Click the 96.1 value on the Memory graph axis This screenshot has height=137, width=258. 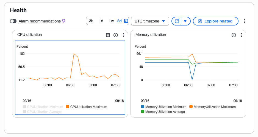[140, 54]
